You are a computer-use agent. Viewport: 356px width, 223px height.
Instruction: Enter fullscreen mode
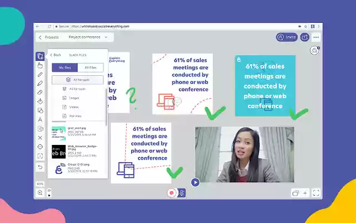[x=316, y=193]
